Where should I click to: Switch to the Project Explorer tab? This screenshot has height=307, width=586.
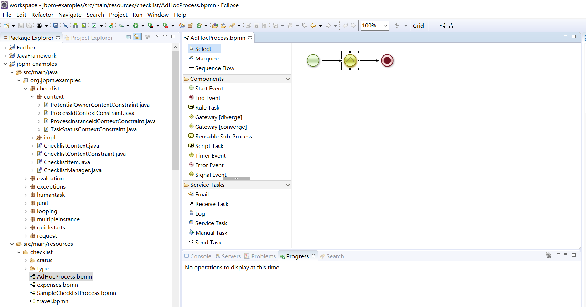(88, 38)
